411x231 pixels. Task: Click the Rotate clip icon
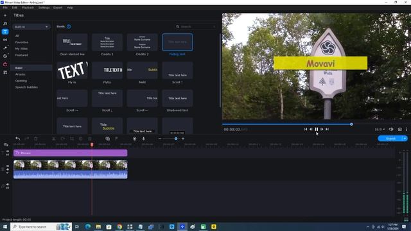63,139
